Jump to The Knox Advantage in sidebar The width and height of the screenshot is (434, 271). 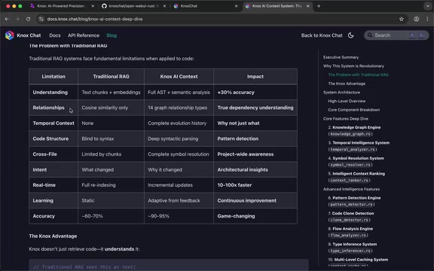[x=347, y=84]
